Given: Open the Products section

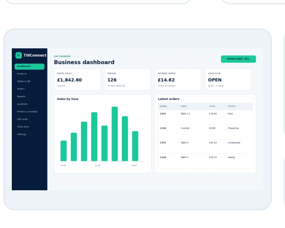Looking at the screenshot, I should pyautogui.click(x=22, y=74).
